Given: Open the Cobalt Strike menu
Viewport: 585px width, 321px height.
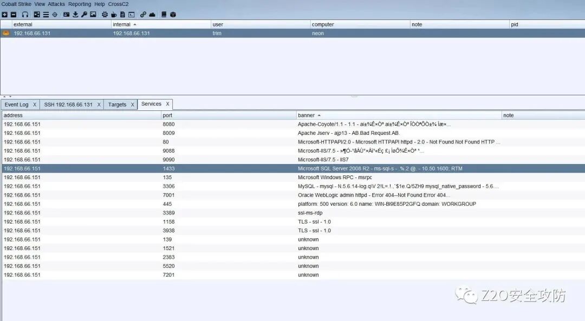Looking at the screenshot, I should (16, 4).
